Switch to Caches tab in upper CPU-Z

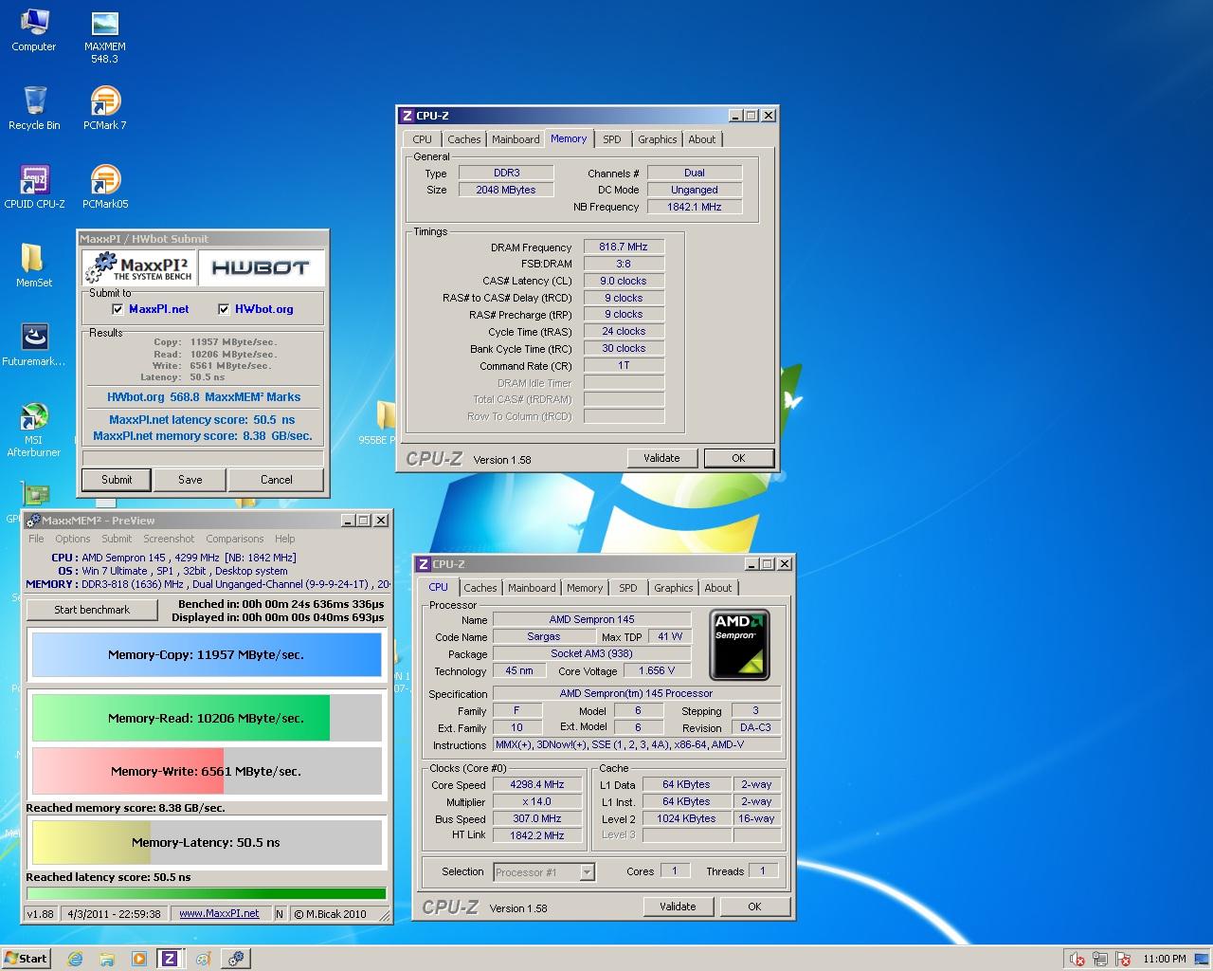[463, 139]
